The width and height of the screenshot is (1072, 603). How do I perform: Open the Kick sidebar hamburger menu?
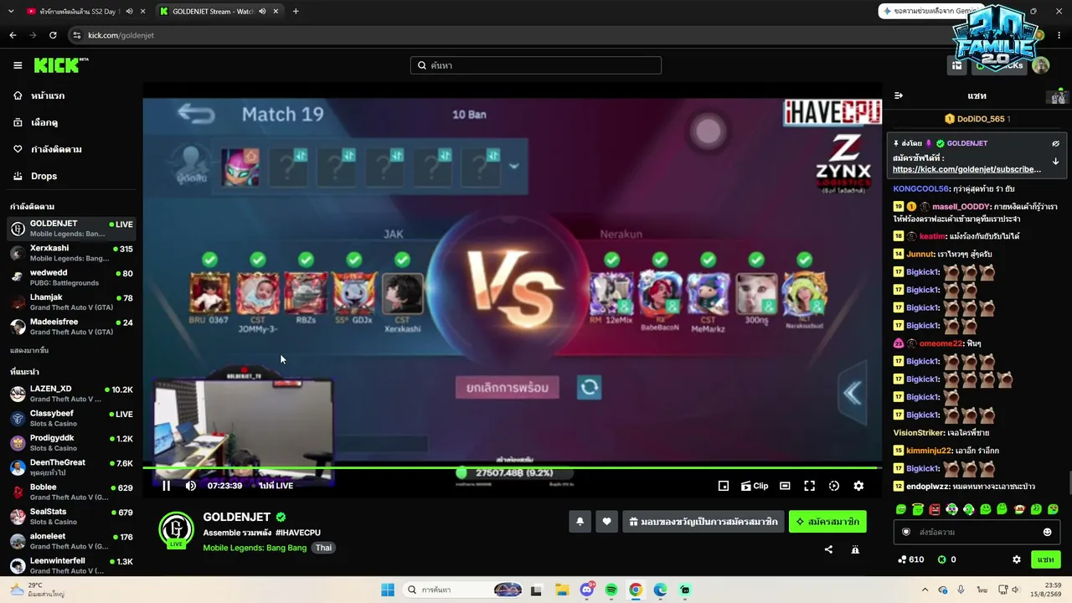tap(18, 65)
